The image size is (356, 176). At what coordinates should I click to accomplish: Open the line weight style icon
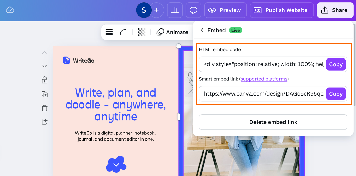[x=109, y=32]
